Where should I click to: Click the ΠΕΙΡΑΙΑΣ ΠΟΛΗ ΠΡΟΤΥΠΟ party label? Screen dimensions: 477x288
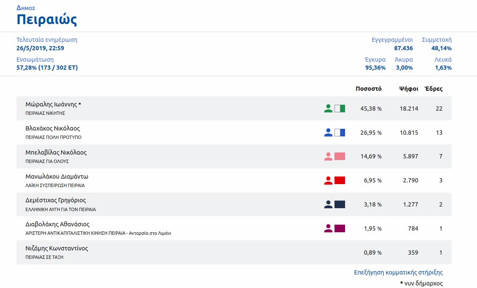click(54, 137)
